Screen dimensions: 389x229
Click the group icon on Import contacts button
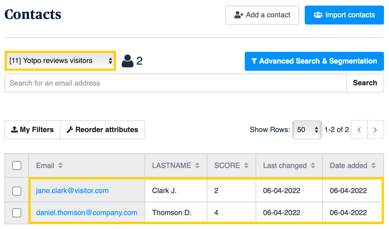point(318,15)
